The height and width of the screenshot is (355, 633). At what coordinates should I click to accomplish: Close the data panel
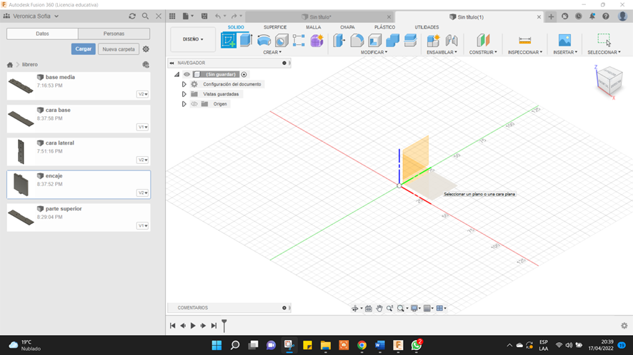tap(159, 16)
